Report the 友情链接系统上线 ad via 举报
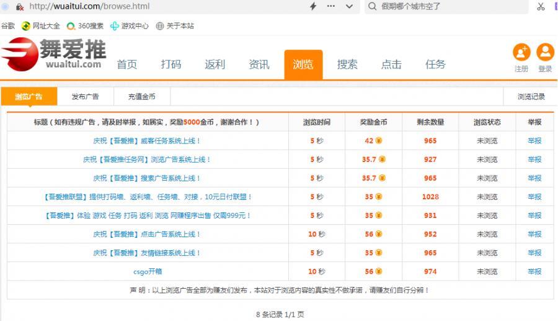The height and width of the screenshot is (321, 558). pyautogui.click(x=534, y=253)
